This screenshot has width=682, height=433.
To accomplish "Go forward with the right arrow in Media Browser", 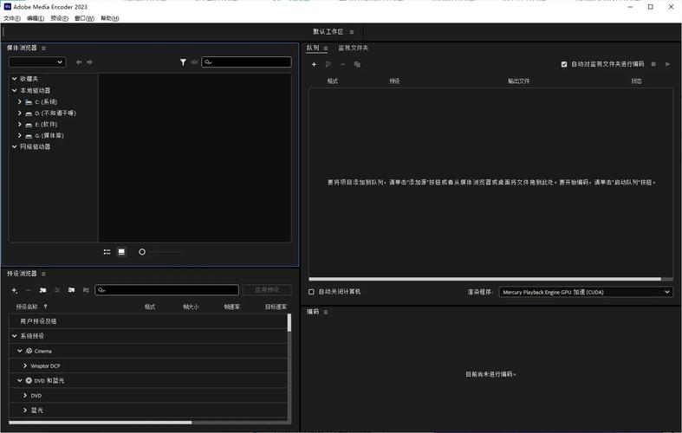I will point(89,62).
